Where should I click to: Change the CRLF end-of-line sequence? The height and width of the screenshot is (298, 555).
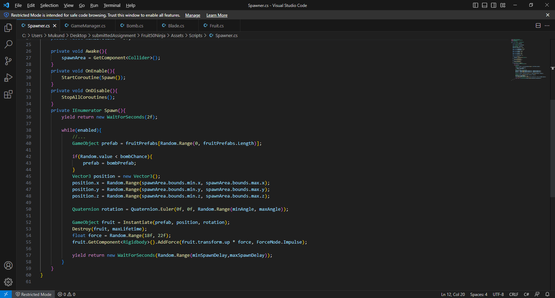coord(514,294)
